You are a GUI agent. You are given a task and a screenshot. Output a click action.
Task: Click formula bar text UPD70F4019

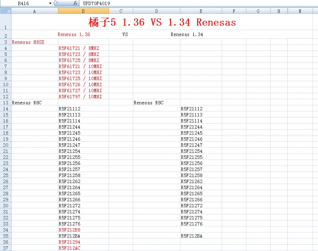click(96, 3)
